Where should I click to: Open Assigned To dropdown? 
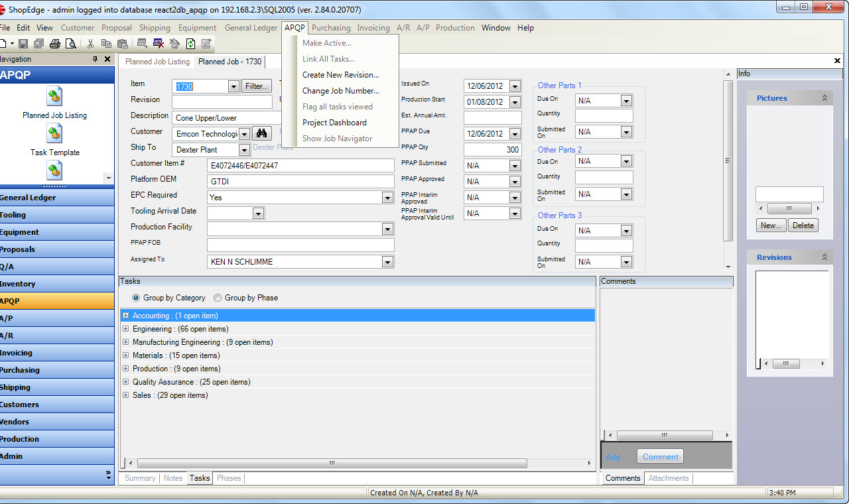pyautogui.click(x=388, y=262)
